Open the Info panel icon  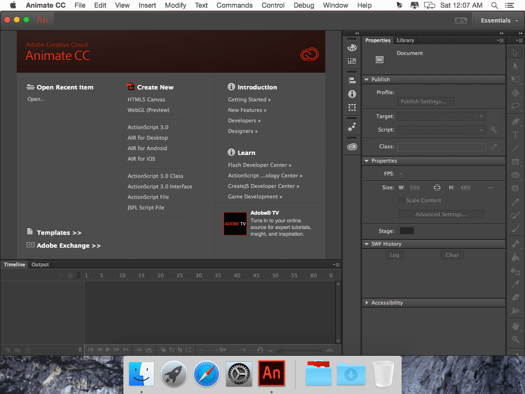pos(352,94)
